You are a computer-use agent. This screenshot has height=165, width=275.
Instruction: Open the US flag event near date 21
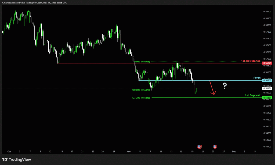pyautogui.click(x=200, y=147)
